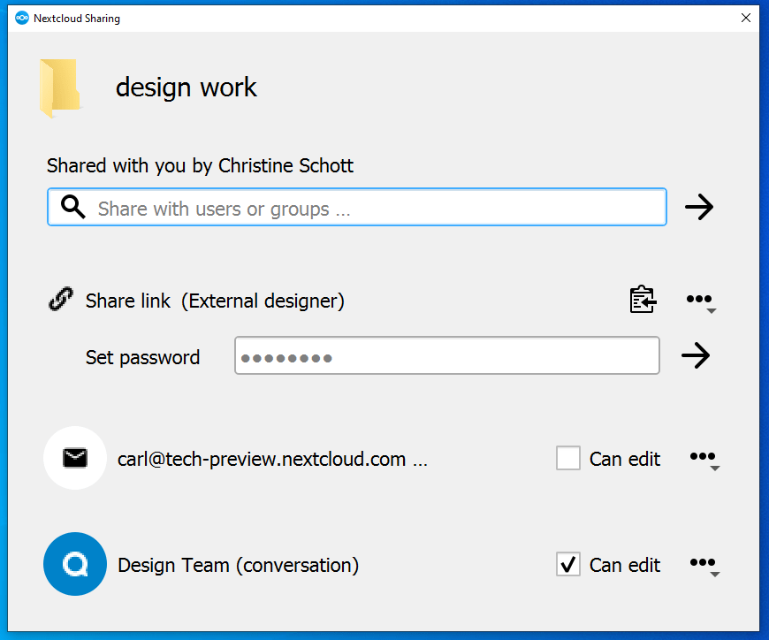Click the magnifier search icon
This screenshot has width=769, height=640.
(x=73, y=207)
